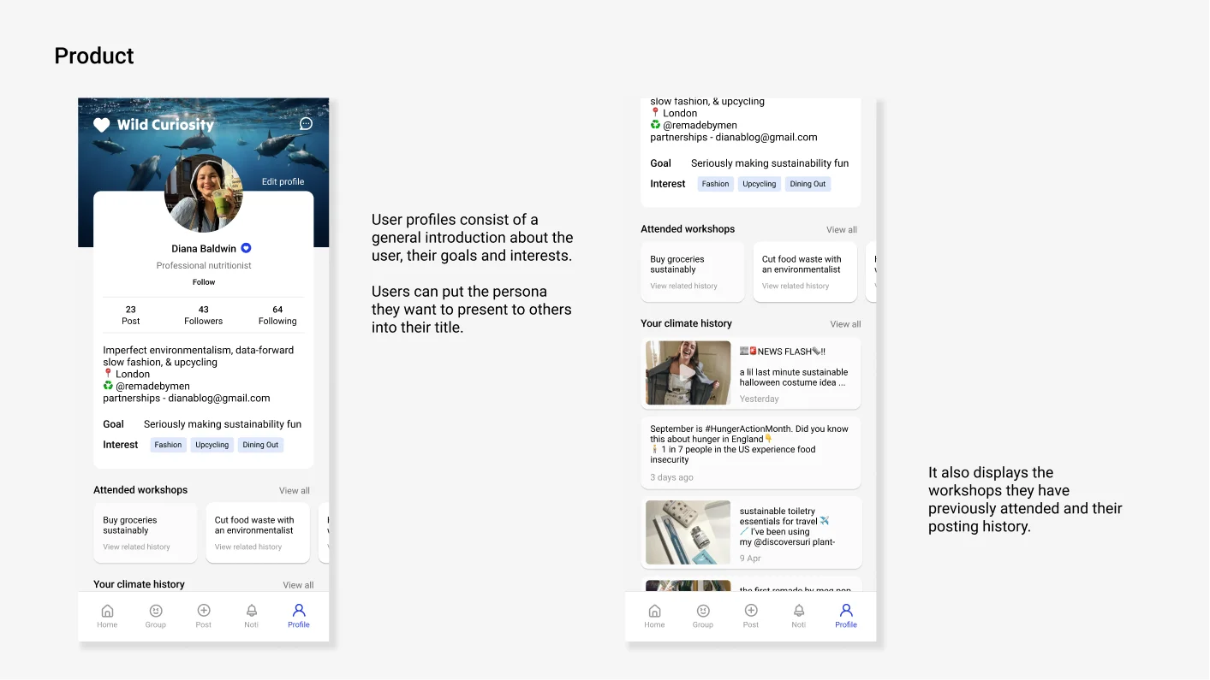Click the Edit profile link

pos(283,181)
